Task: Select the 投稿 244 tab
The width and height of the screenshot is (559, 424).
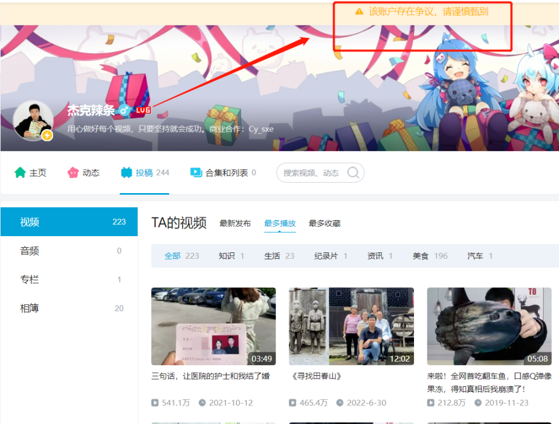Action: [x=145, y=173]
